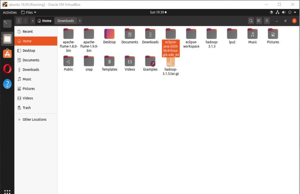The height and width of the screenshot is (194, 300).
Task: Click the Downloads path bar button
Action: tap(66, 21)
